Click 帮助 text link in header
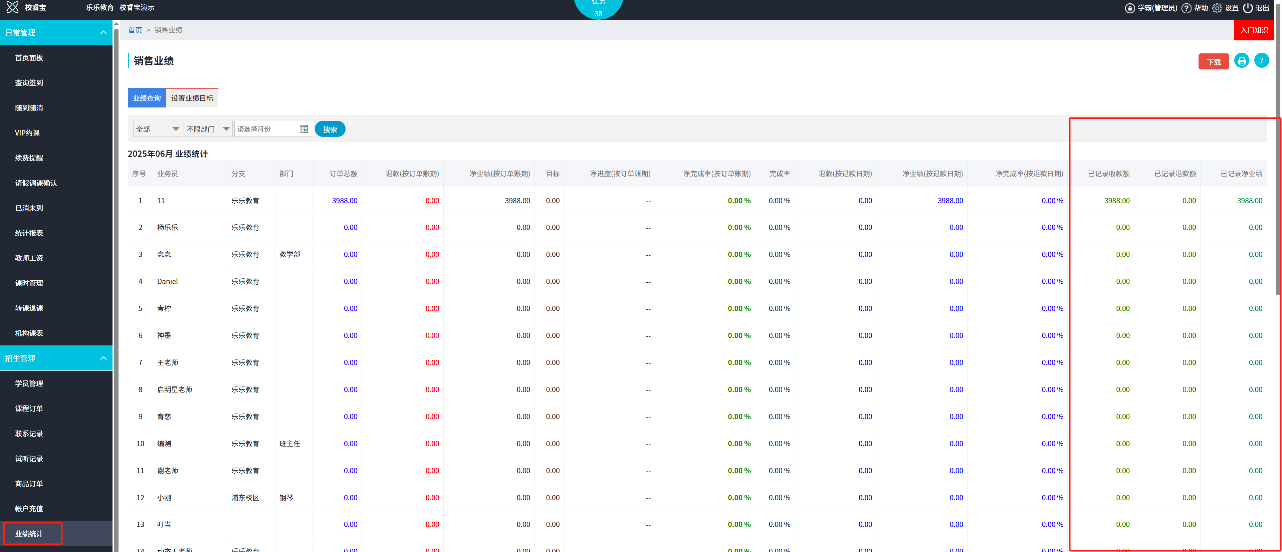The image size is (1282, 552). pos(1201,8)
